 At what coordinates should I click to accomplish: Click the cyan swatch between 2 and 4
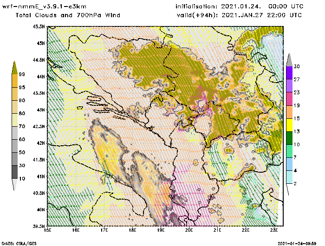[x=289, y=177]
